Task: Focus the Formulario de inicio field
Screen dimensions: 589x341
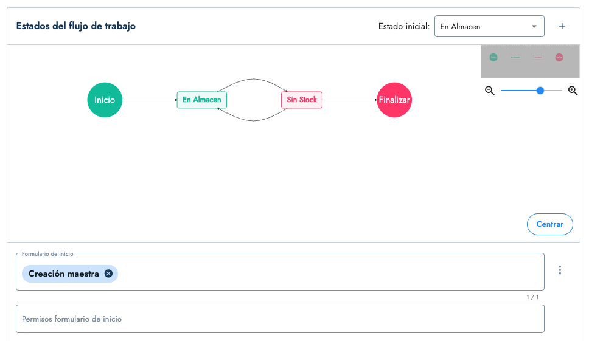Action: 329,274
